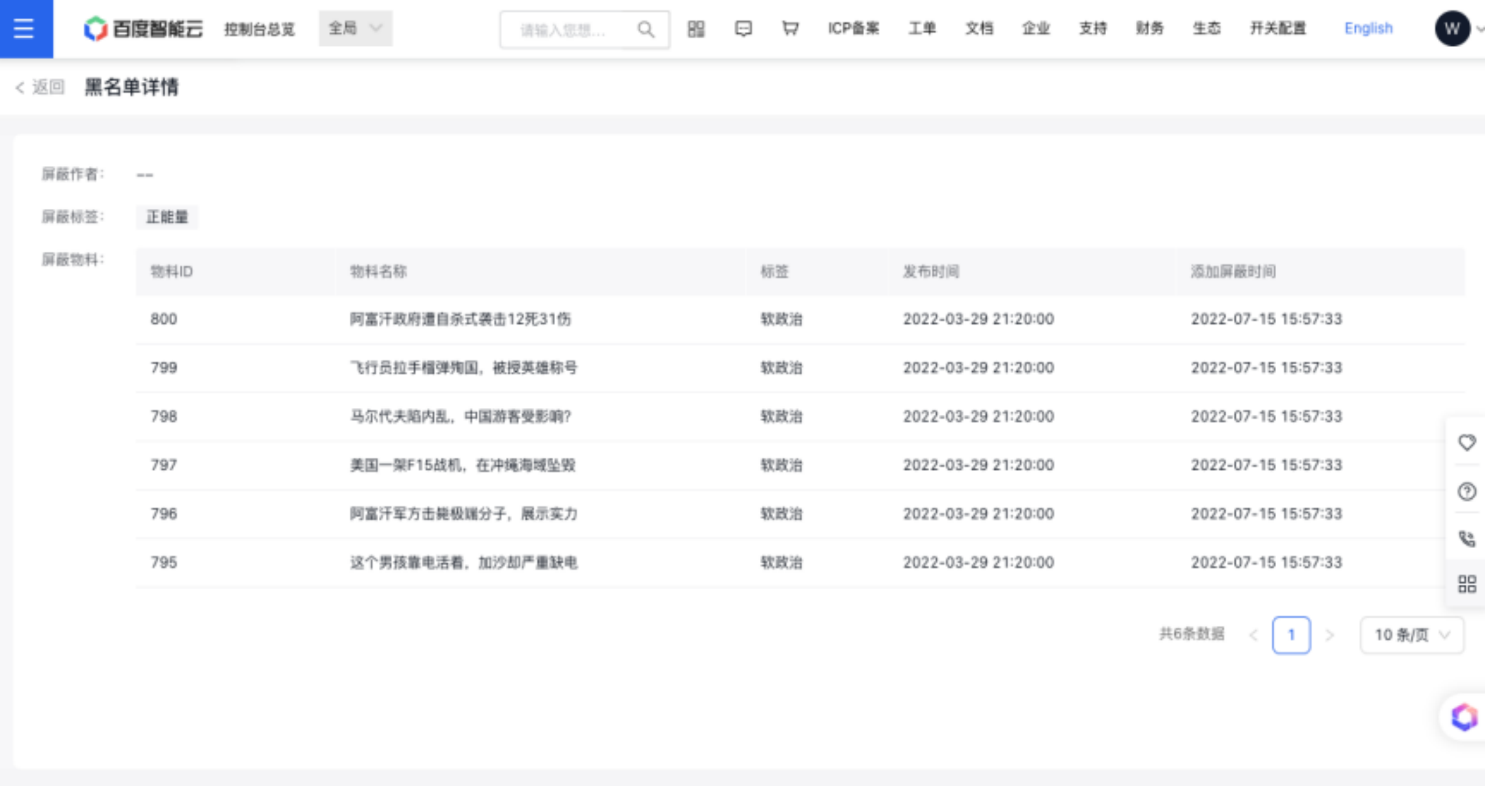Click publish time in row 799
The width and height of the screenshot is (1485, 786).
(x=979, y=368)
